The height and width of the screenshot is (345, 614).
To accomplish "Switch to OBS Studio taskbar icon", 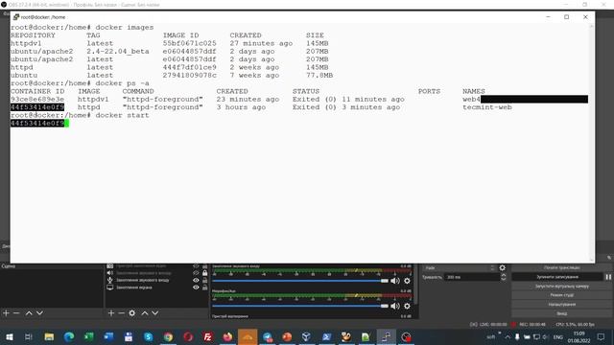I will pyautogui.click(x=406, y=336).
